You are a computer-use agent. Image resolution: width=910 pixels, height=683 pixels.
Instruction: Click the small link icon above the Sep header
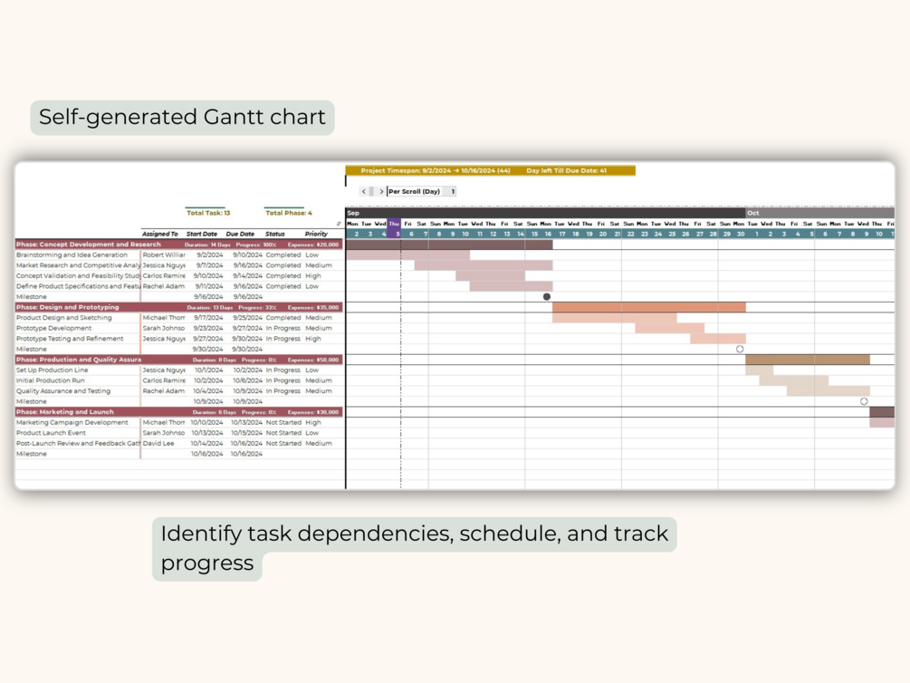pos(339,224)
